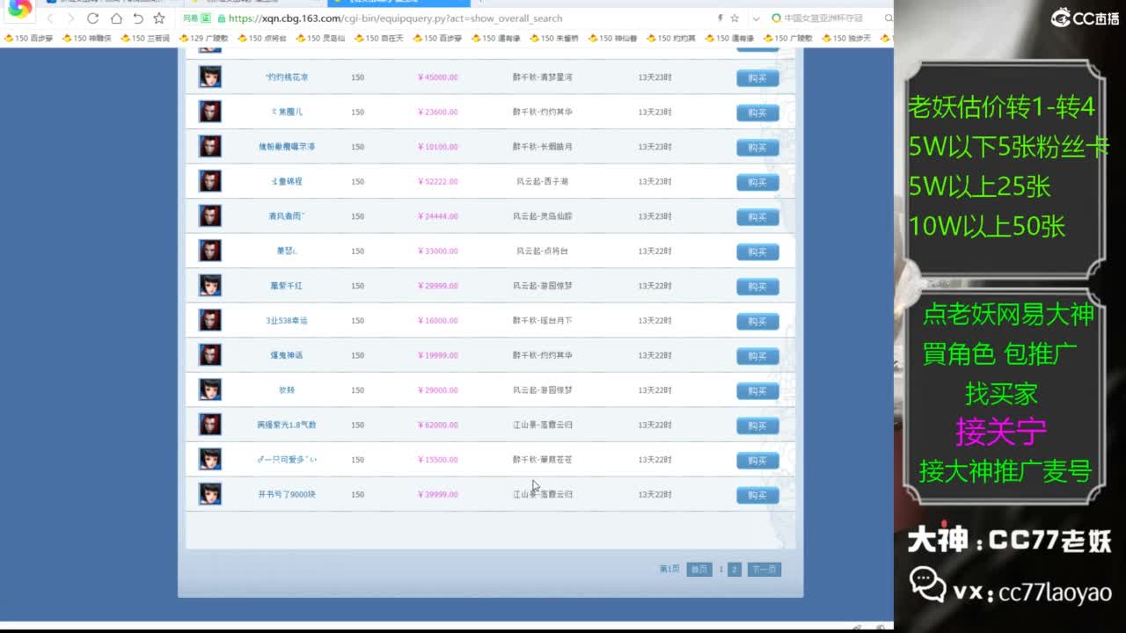1126x633 pixels.
Task: Click the address bar URL field
Action: pos(440,18)
